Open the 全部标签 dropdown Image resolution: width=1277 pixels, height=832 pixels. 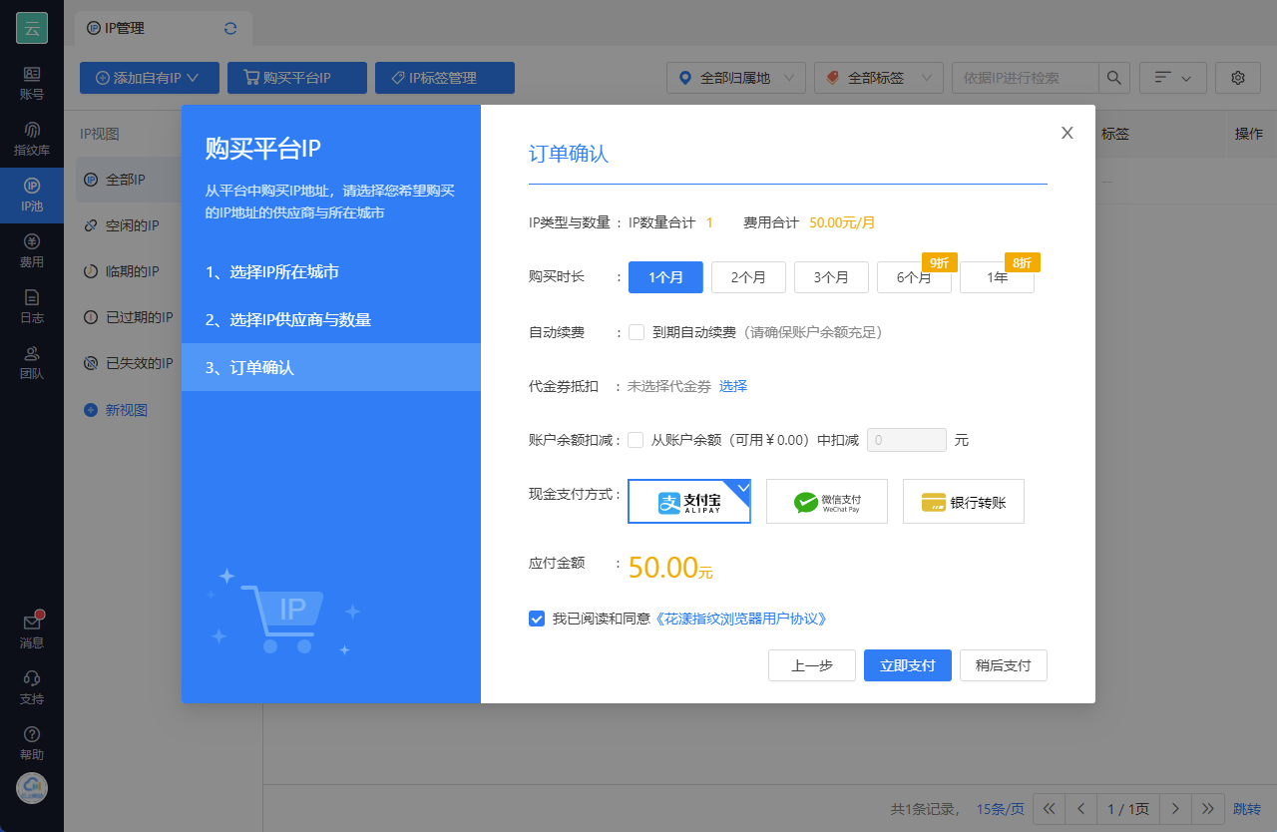(879, 78)
